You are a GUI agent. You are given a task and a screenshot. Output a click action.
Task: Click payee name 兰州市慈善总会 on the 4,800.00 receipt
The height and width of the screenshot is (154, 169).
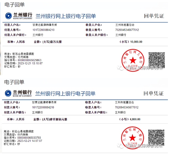124,102
